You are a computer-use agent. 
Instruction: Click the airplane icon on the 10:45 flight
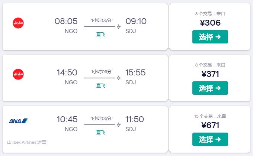119,124
